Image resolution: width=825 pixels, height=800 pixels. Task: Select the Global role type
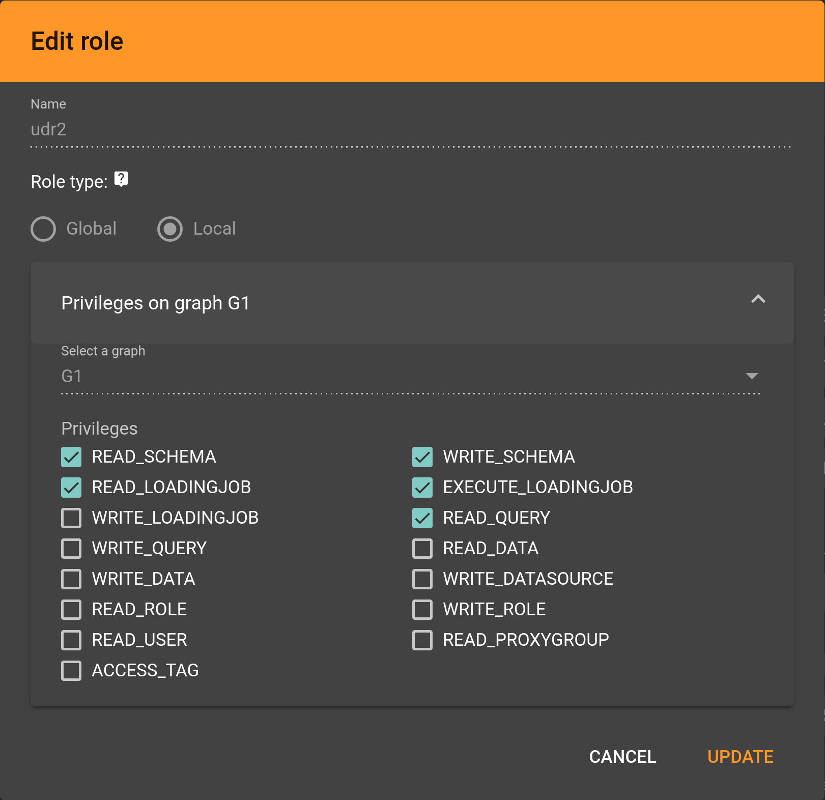(43, 229)
